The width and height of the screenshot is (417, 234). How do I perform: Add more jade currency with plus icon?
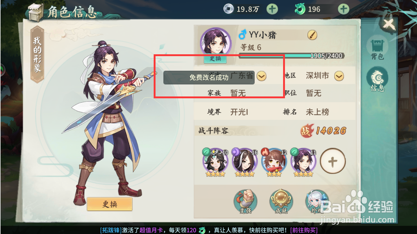point(343,9)
